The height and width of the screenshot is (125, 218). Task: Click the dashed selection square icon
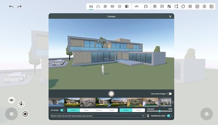tap(183, 7)
